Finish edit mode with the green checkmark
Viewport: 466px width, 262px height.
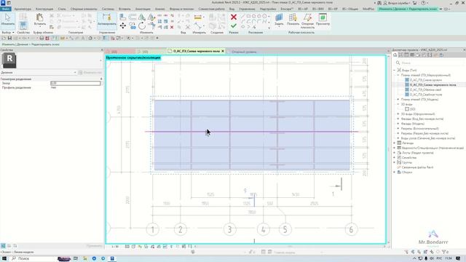tap(234, 26)
